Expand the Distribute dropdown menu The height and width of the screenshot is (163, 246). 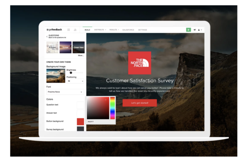coord(100,30)
